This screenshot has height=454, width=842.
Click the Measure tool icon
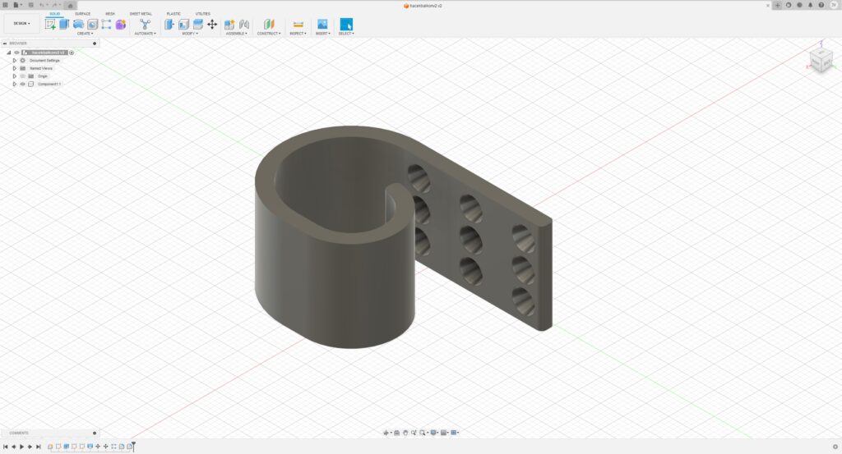(298, 24)
